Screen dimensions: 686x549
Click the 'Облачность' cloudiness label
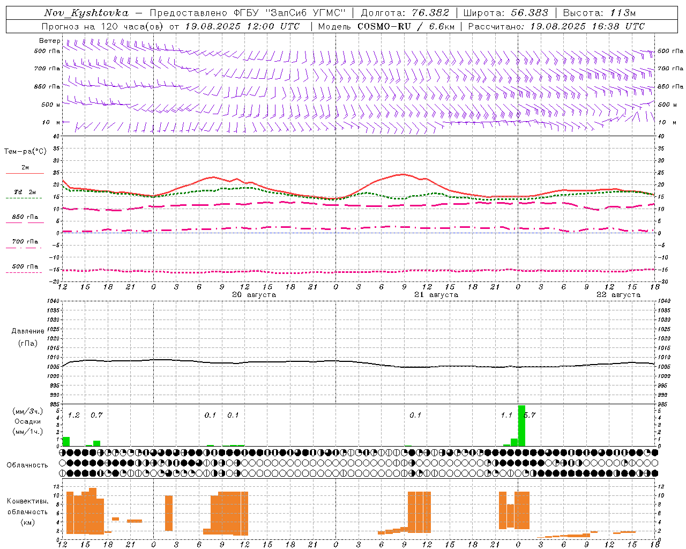(27, 465)
